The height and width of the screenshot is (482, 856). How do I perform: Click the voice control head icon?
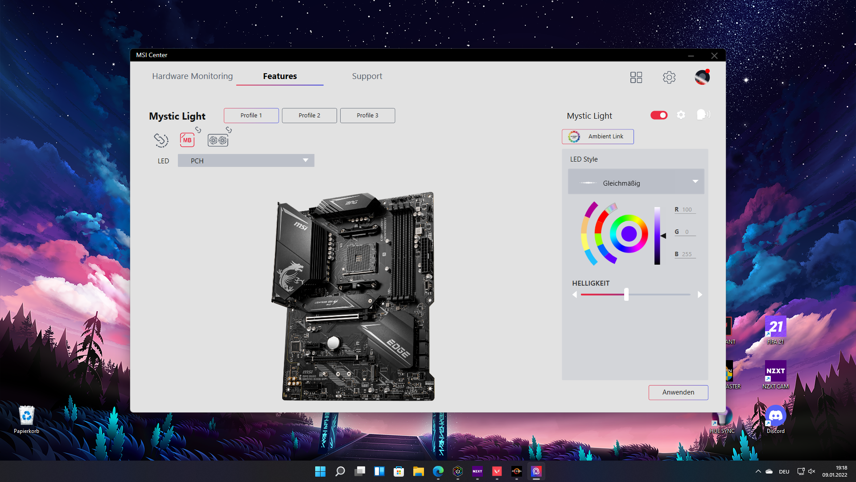703,115
